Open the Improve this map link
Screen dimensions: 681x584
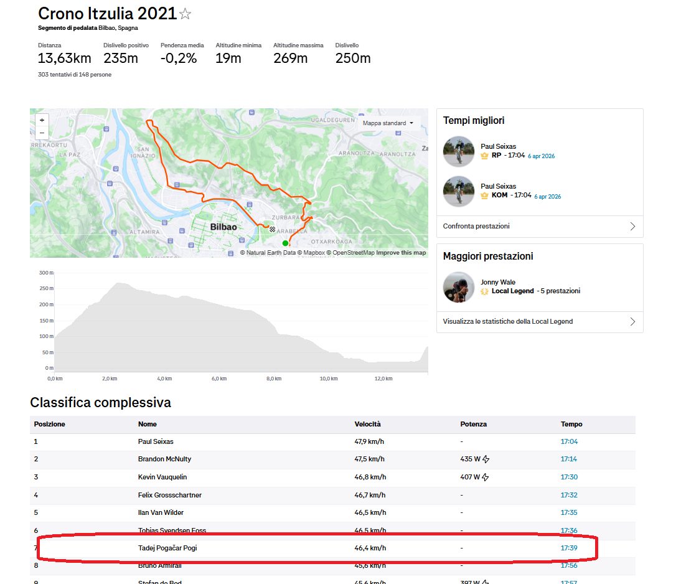point(403,253)
